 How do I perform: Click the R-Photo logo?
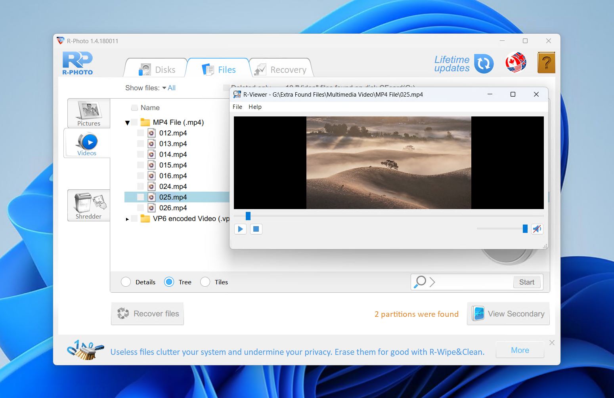pos(77,63)
